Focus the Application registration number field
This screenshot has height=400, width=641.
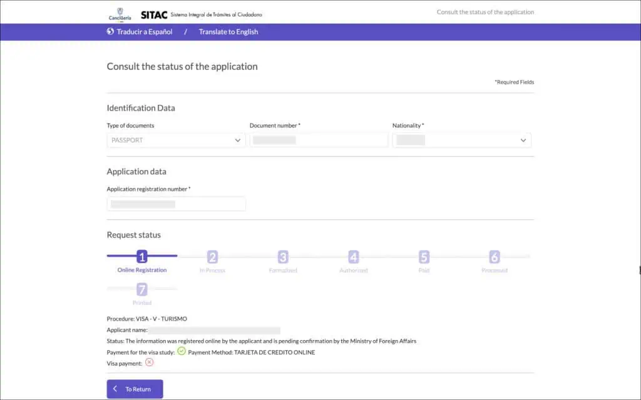[x=176, y=204]
